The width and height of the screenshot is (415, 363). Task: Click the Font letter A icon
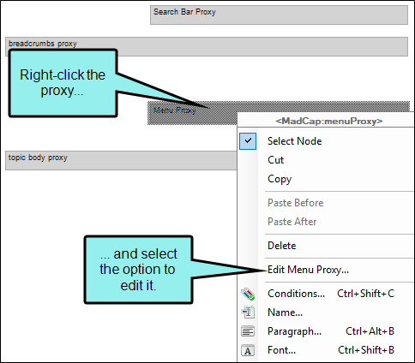248,350
